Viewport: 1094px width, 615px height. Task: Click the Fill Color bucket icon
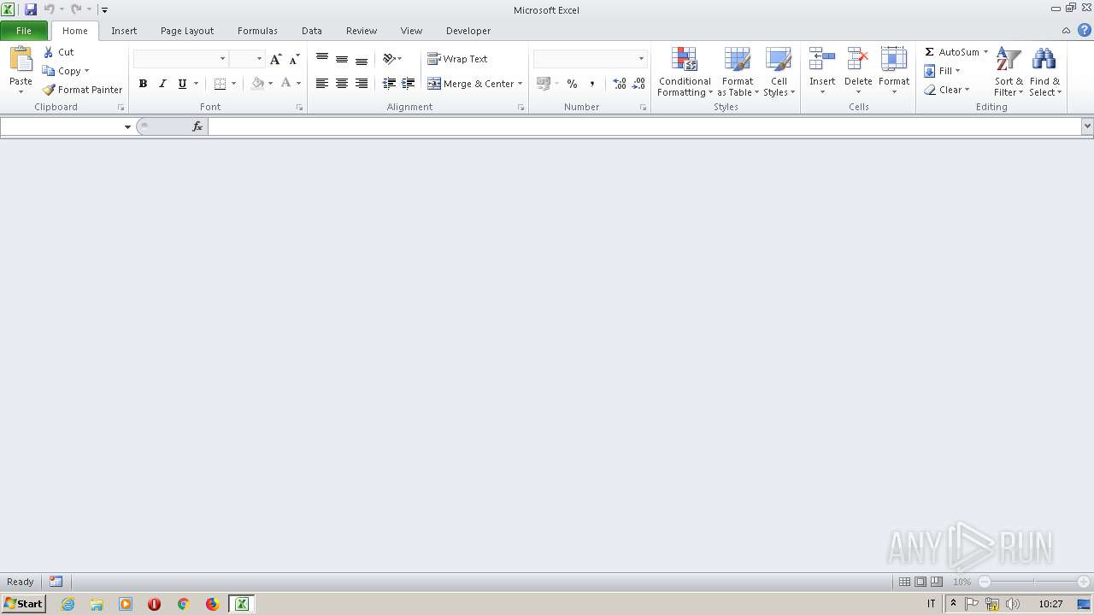coord(257,84)
